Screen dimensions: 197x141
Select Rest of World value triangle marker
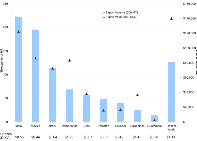point(171,19)
